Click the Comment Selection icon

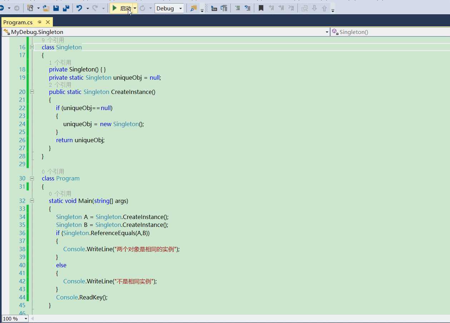[224, 8]
